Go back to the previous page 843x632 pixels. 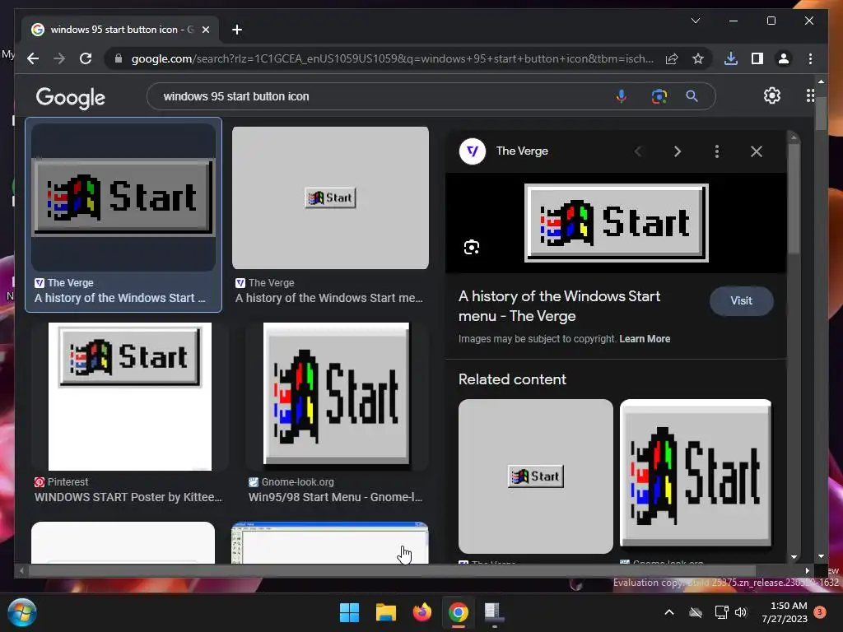click(33, 58)
